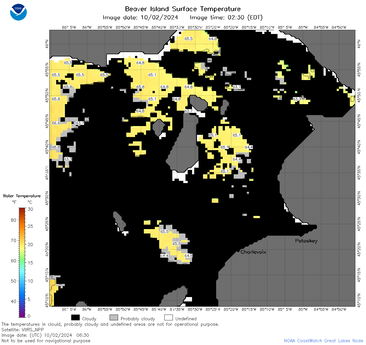Viewport: 366px width, 345px height.
Task: Click the Probably cloudy legend label
Action: [x=138, y=319]
